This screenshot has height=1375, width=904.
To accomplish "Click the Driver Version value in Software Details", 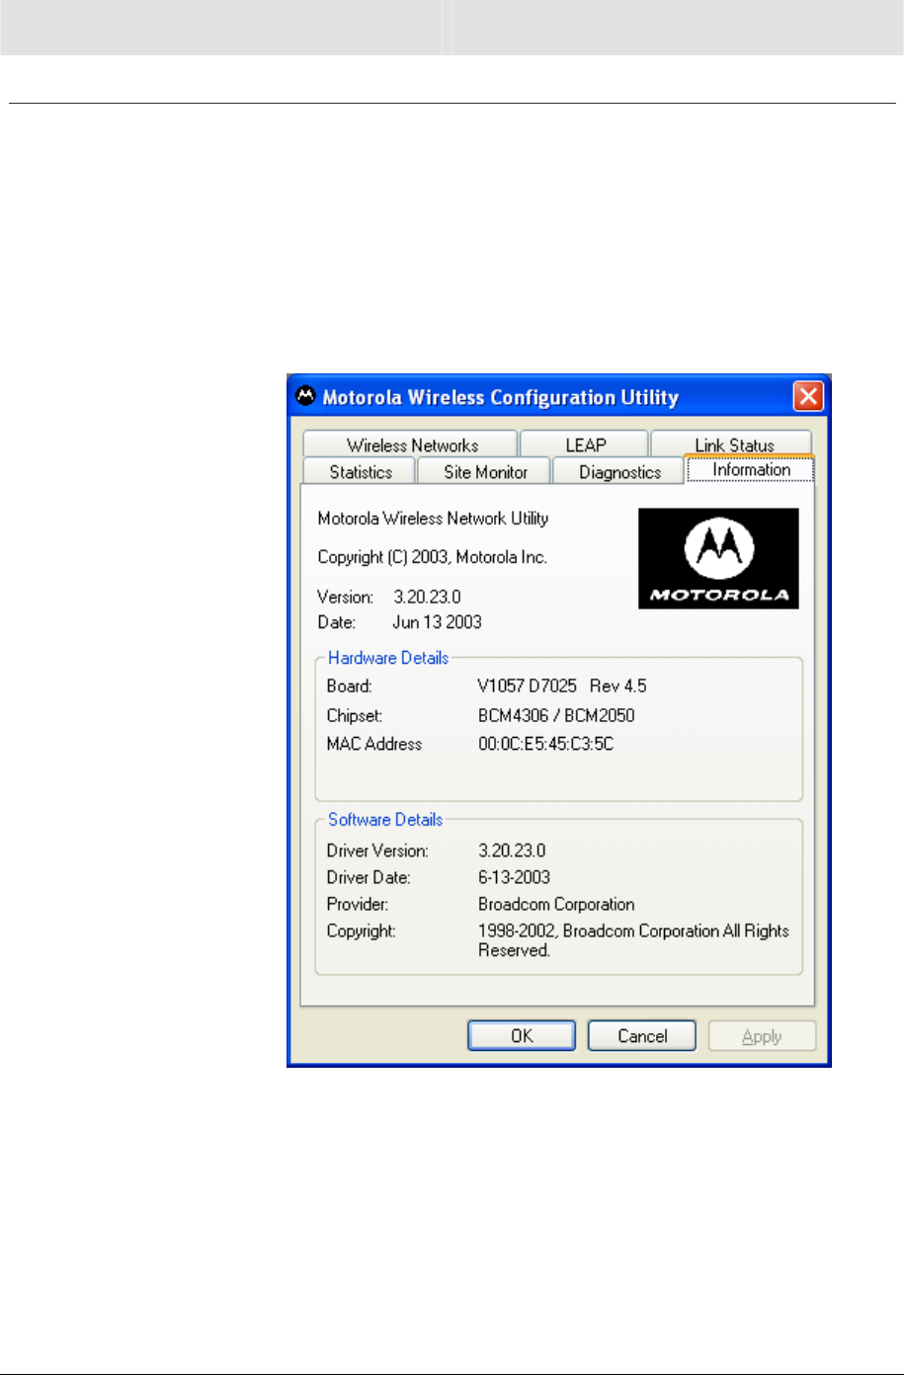I will point(512,850).
